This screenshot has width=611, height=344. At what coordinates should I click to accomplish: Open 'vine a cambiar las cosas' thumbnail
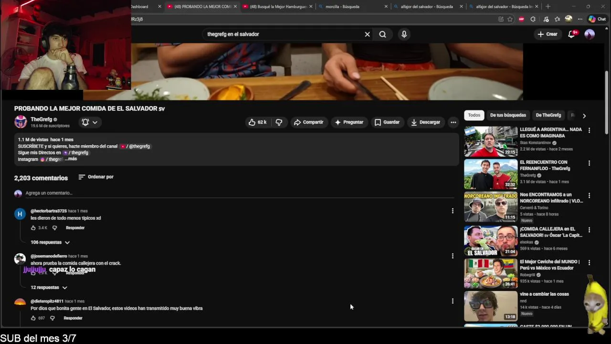point(491,306)
